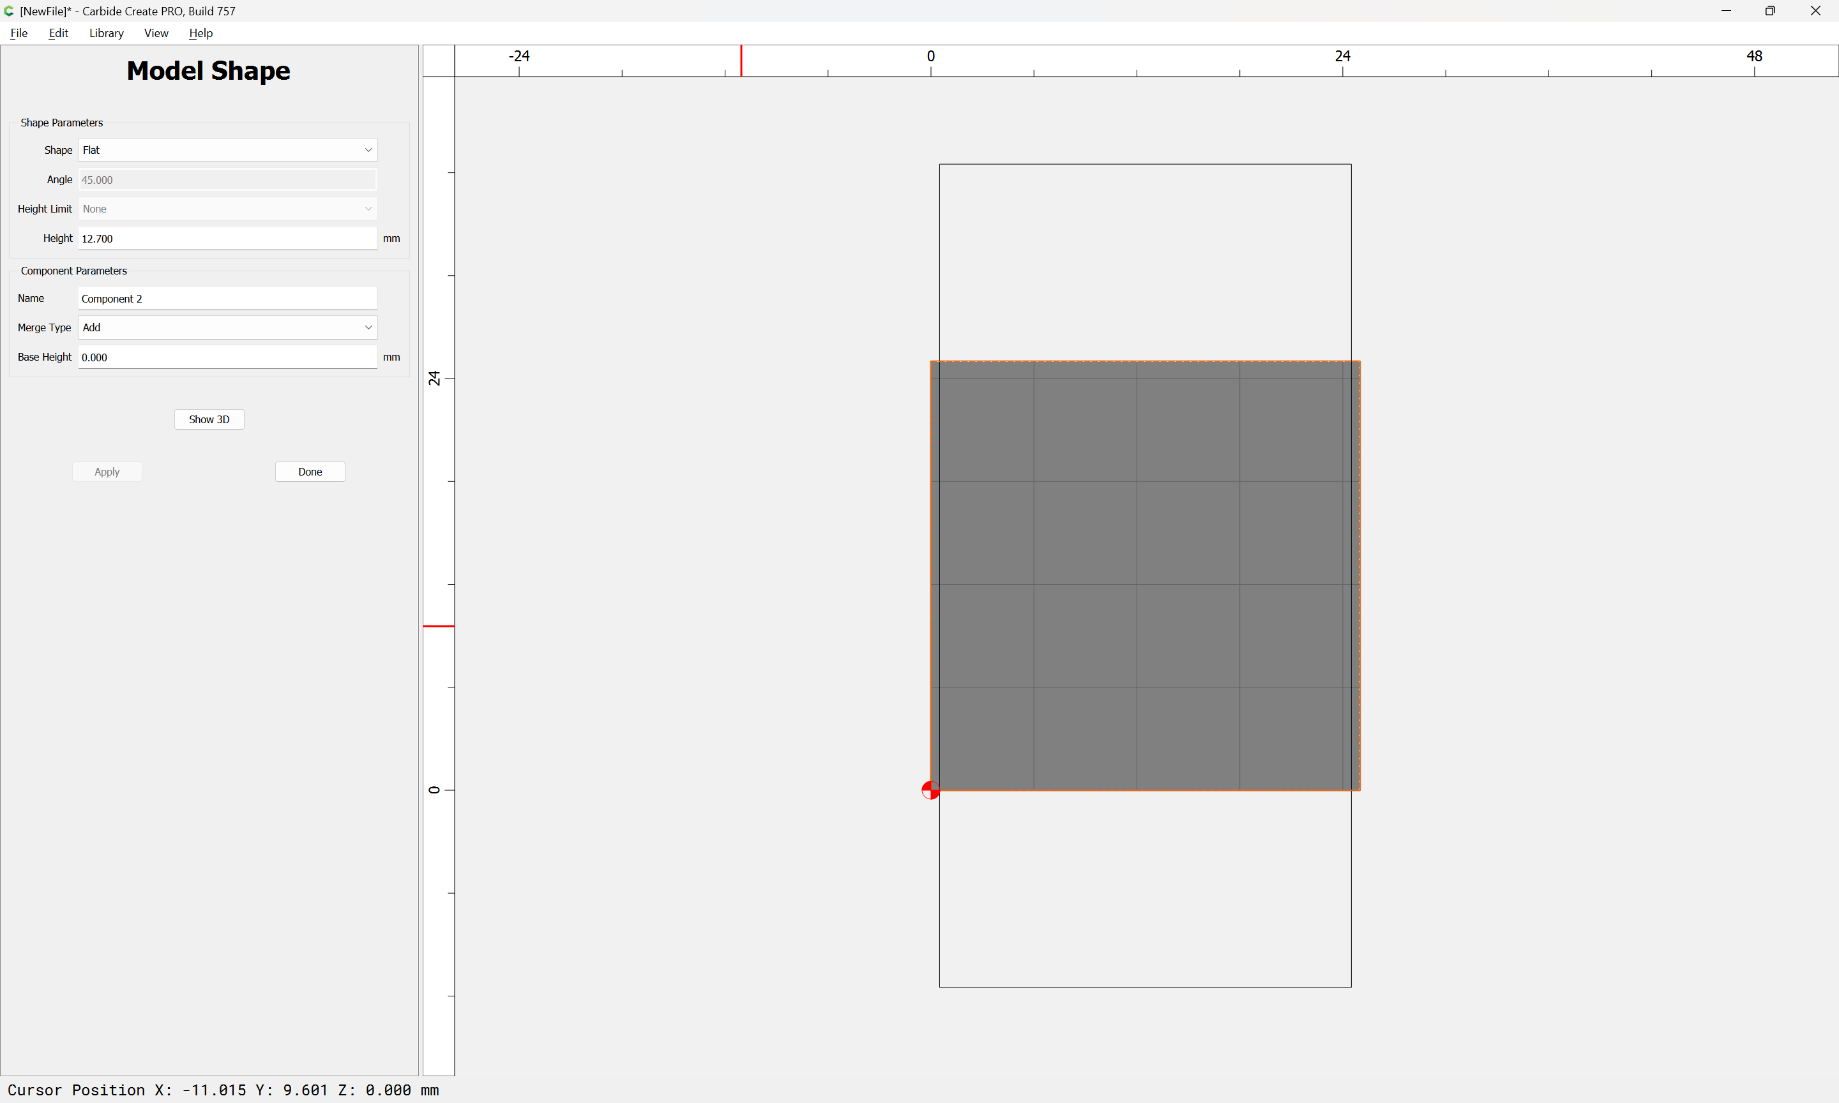
Task: Click the Name field containing Component 2
Action: pos(227,299)
